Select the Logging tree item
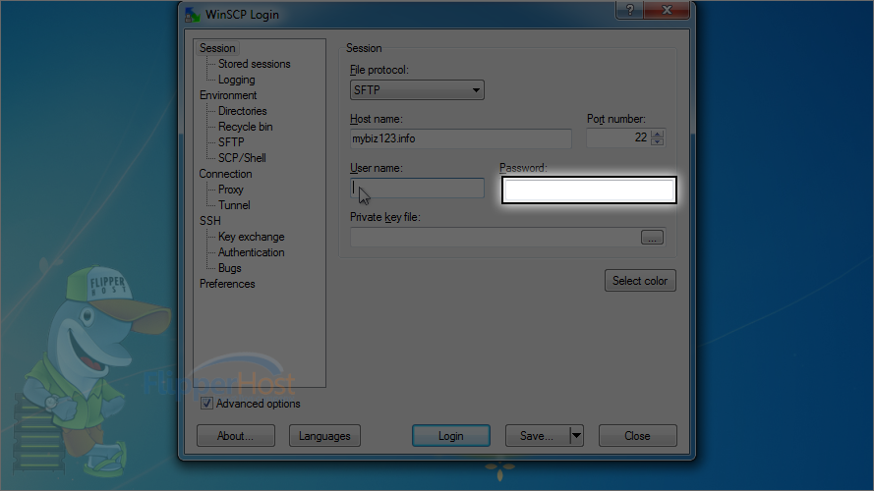Image resolution: width=874 pixels, height=491 pixels. click(x=236, y=80)
